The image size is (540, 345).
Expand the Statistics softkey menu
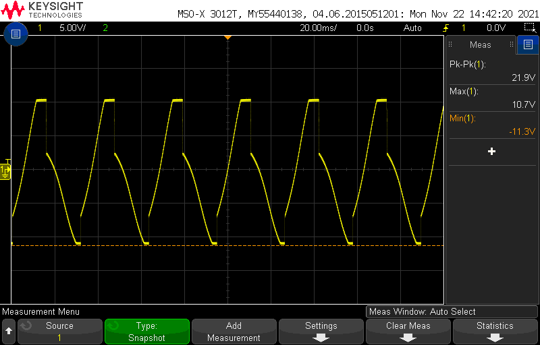(495, 331)
